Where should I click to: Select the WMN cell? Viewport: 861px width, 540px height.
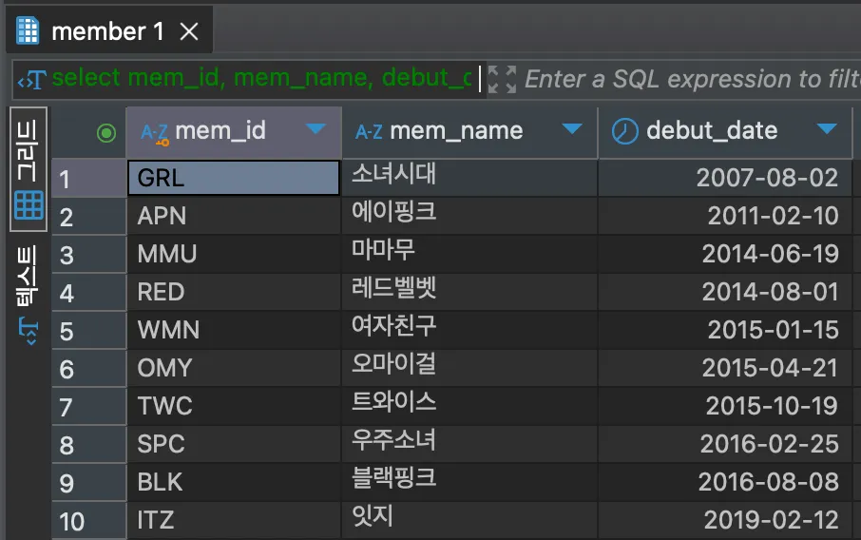pyautogui.click(x=234, y=331)
